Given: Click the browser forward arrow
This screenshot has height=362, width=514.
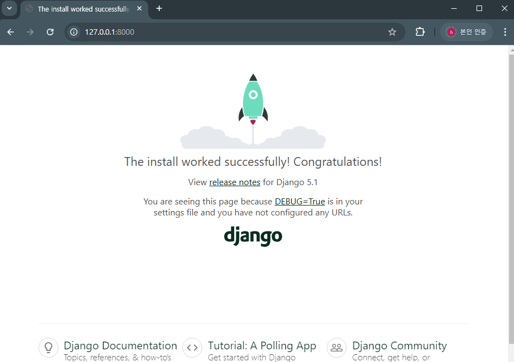Looking at the screenshot, I should pos(30,32).
